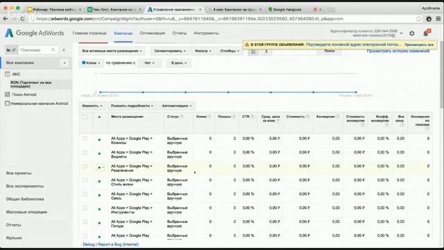The image size is (444, 250).
Task: Open the status dot menu for Развлечения row
Action: (101, 167)
